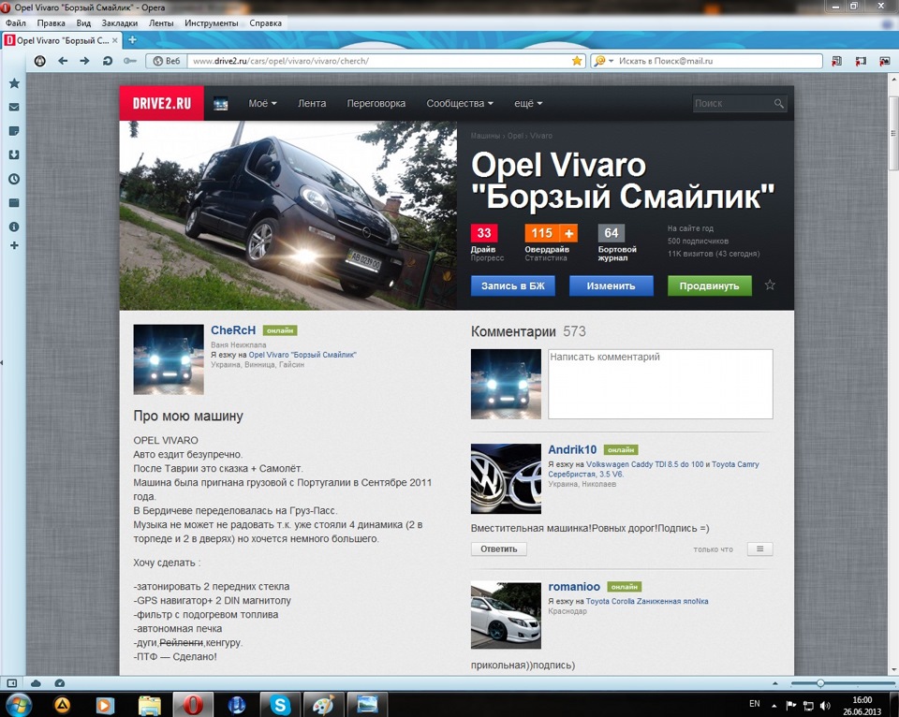899x717 pixels.
Task: Click the Изменить button
Action: [612, 285]
